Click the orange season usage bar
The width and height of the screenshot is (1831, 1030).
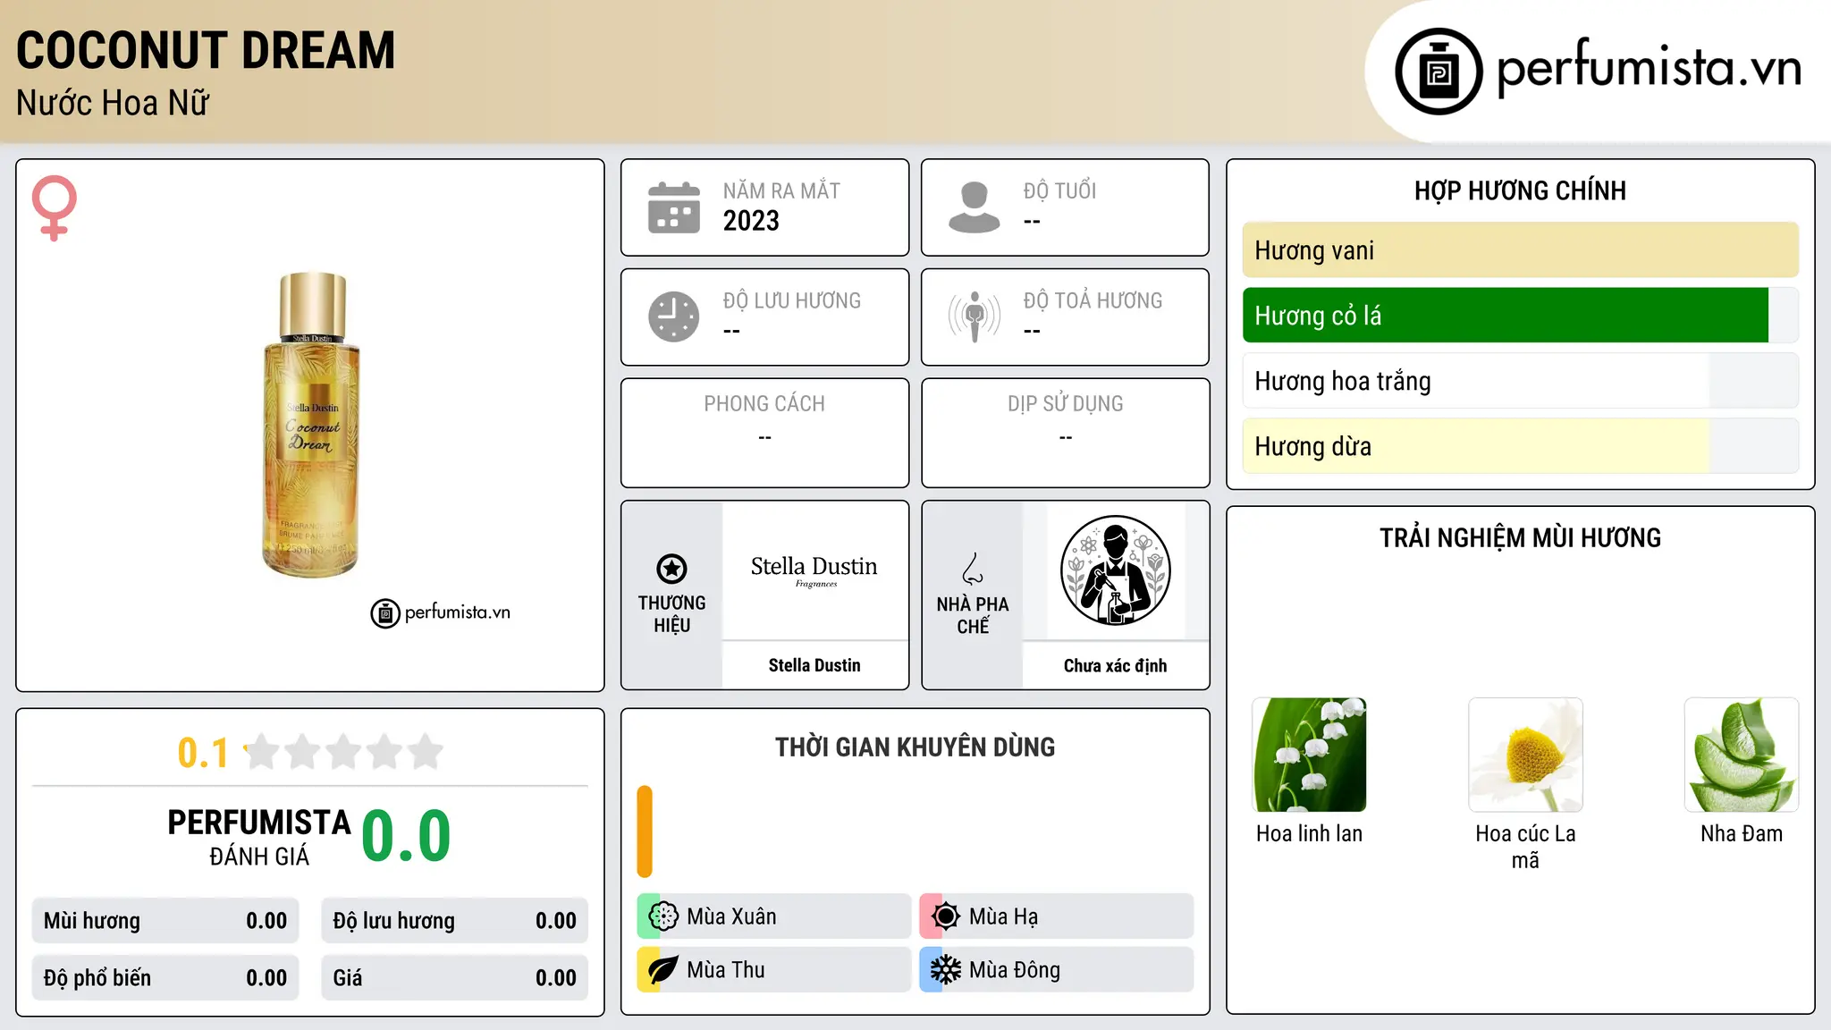(x=645, y=832)
